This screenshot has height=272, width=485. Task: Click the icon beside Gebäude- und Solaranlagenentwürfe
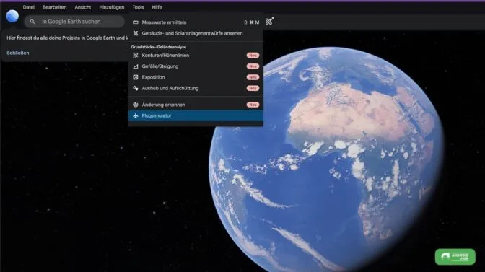click(x=136, y=33)
